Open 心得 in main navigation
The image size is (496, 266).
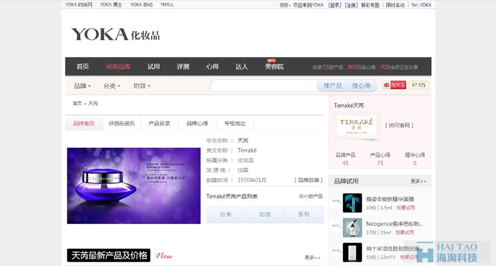coord(212,67)
